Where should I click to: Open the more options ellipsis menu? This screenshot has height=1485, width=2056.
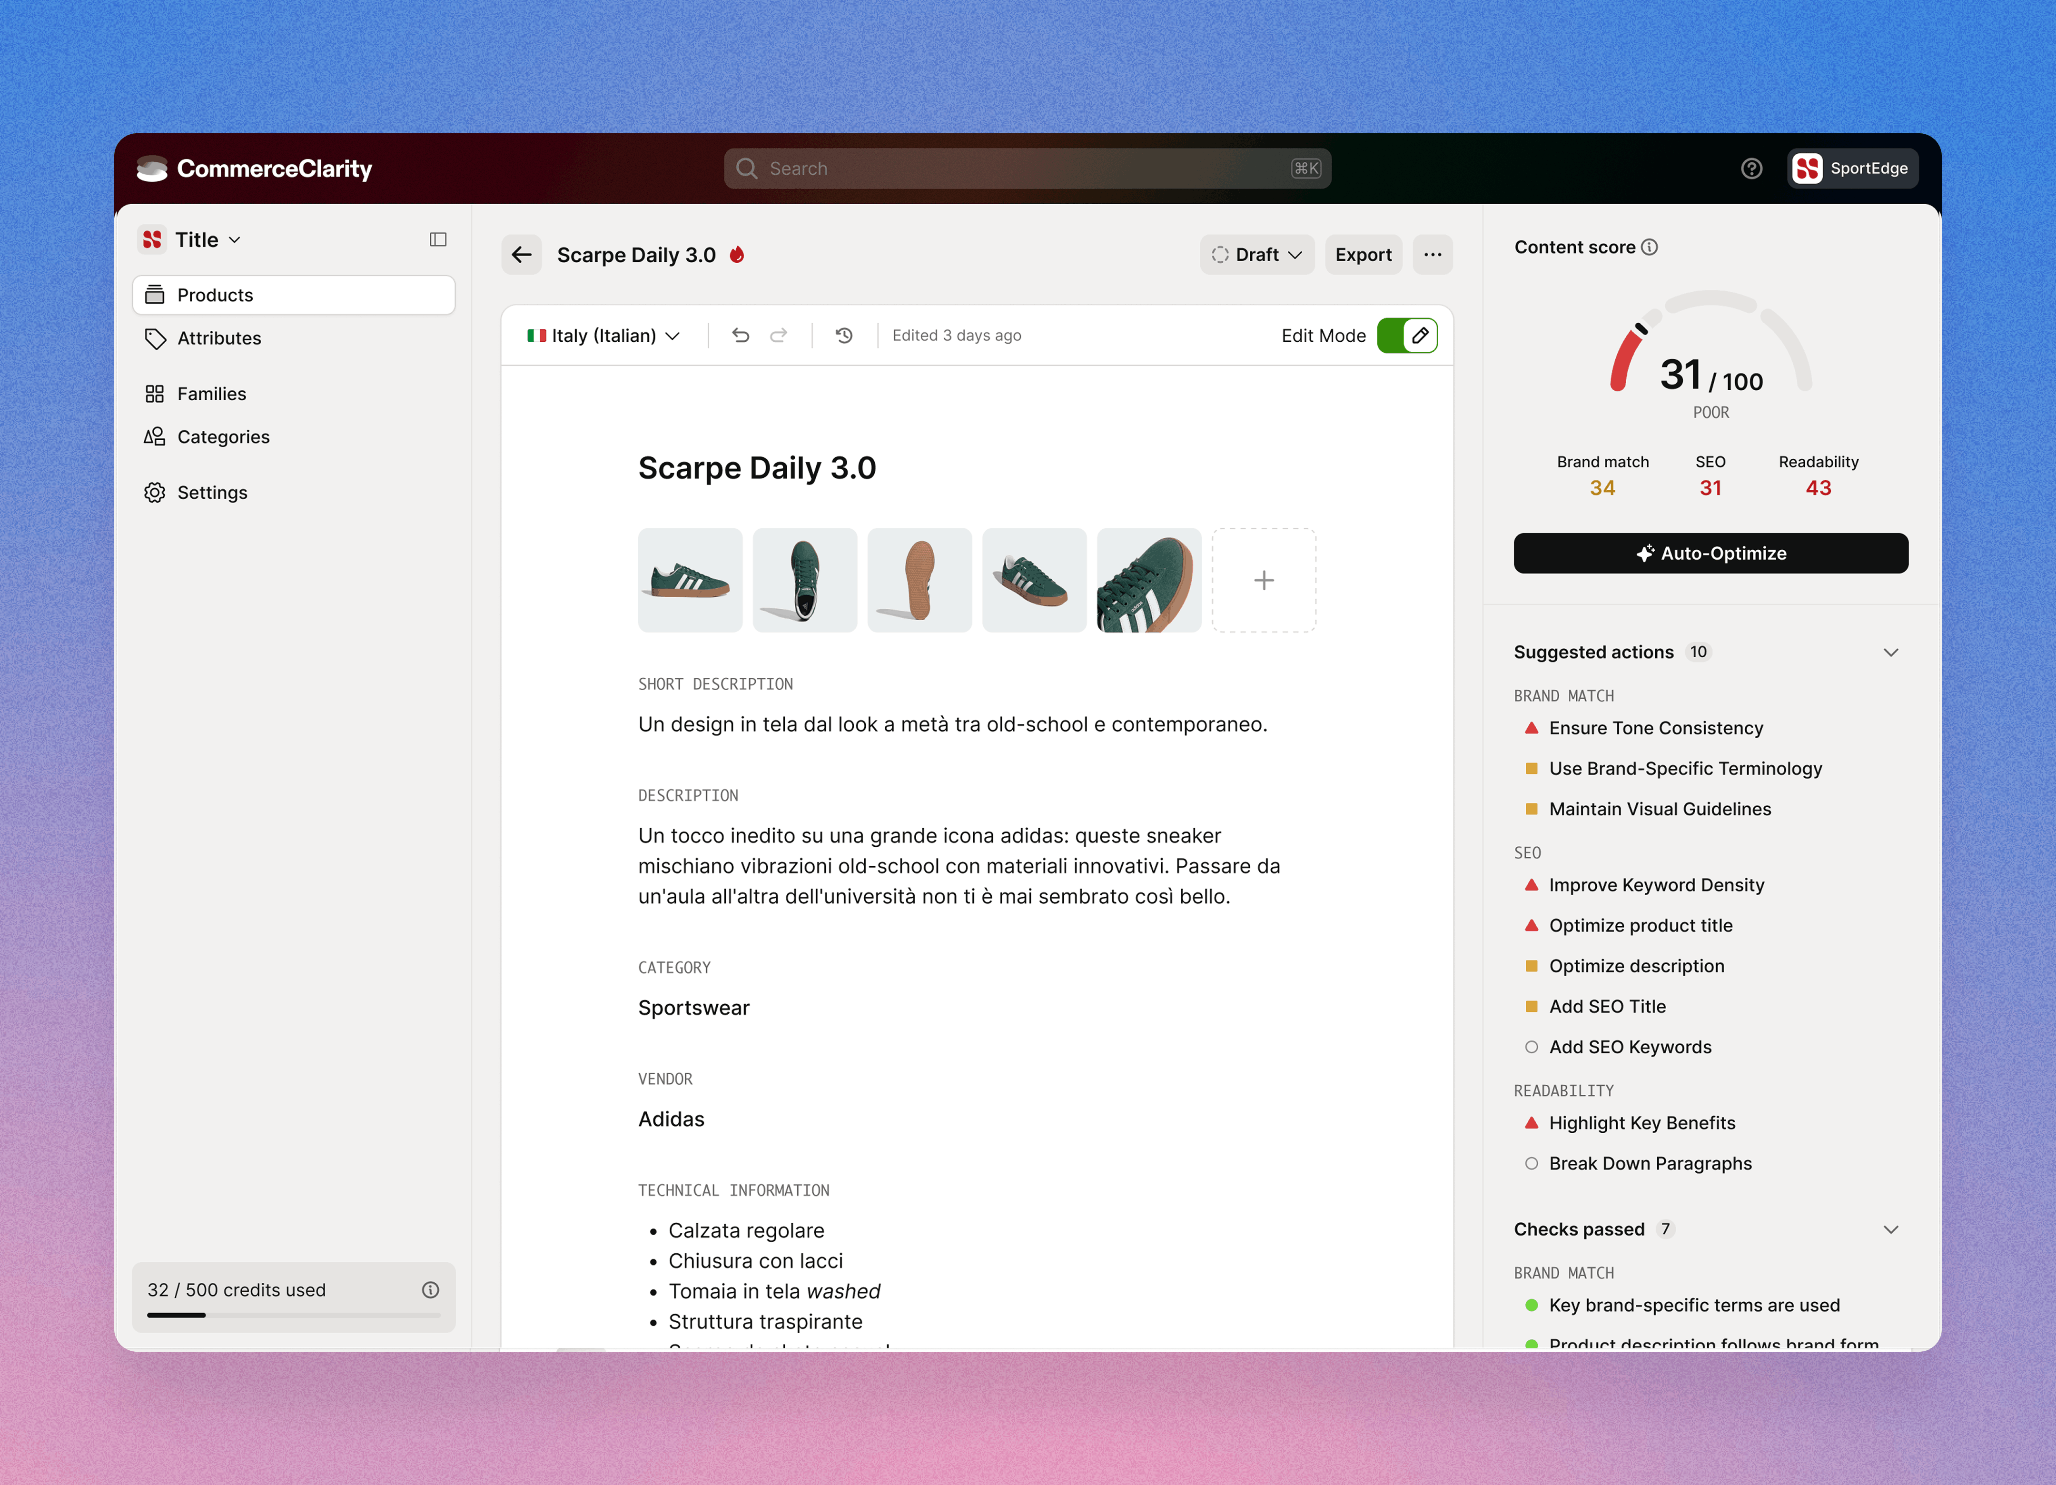1433,255
